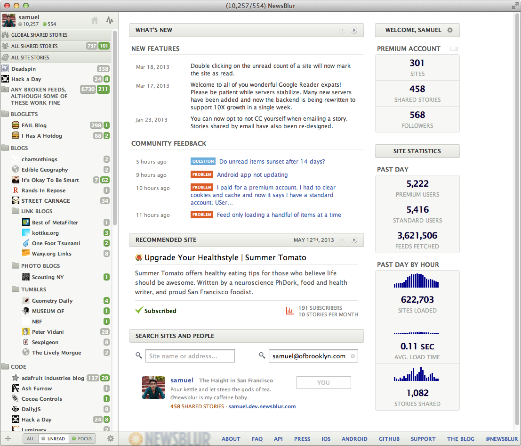Clear the people search email field
Screen dimensions: 521x446
(353, 356)
